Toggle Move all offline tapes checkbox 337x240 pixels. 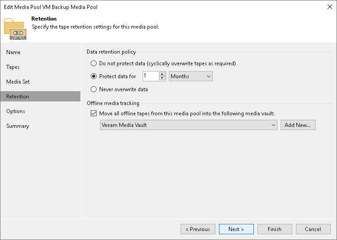pos(93,114)
